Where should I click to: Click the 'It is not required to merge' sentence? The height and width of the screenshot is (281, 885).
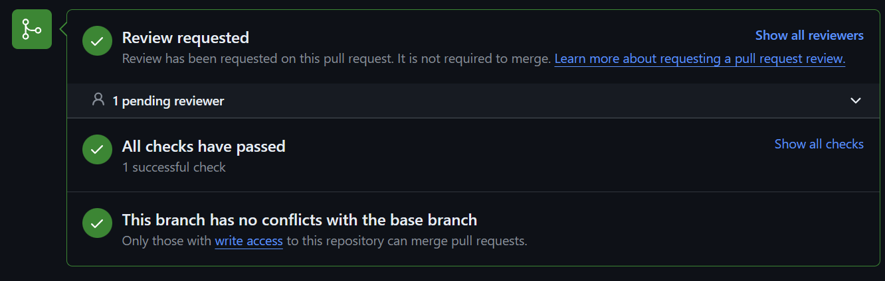tap(474, 59)
